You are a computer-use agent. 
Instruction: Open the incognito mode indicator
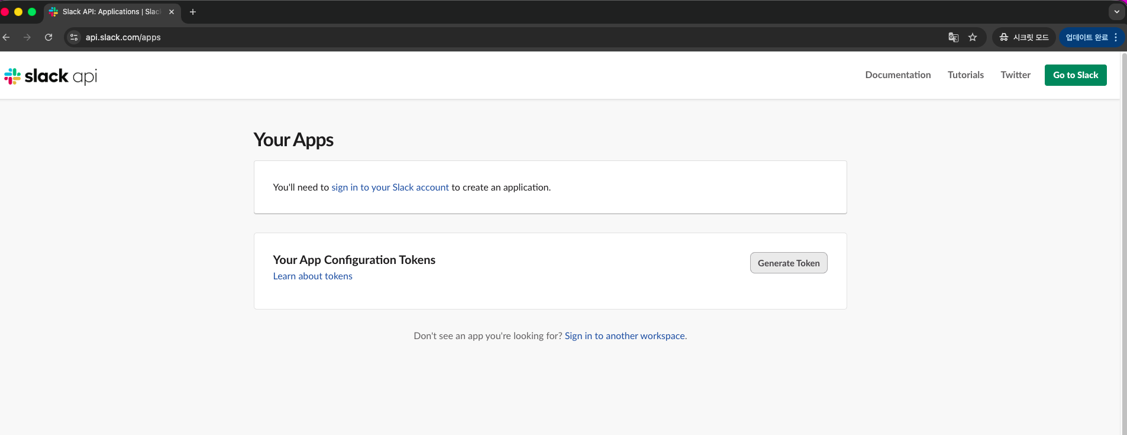[1024, 37]
